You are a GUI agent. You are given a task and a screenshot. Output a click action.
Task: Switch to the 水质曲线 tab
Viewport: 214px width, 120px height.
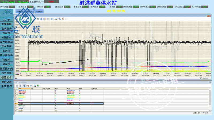click(x=39, y=11)
